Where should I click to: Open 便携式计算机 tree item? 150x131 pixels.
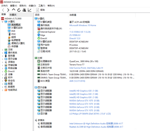[16, 43]
